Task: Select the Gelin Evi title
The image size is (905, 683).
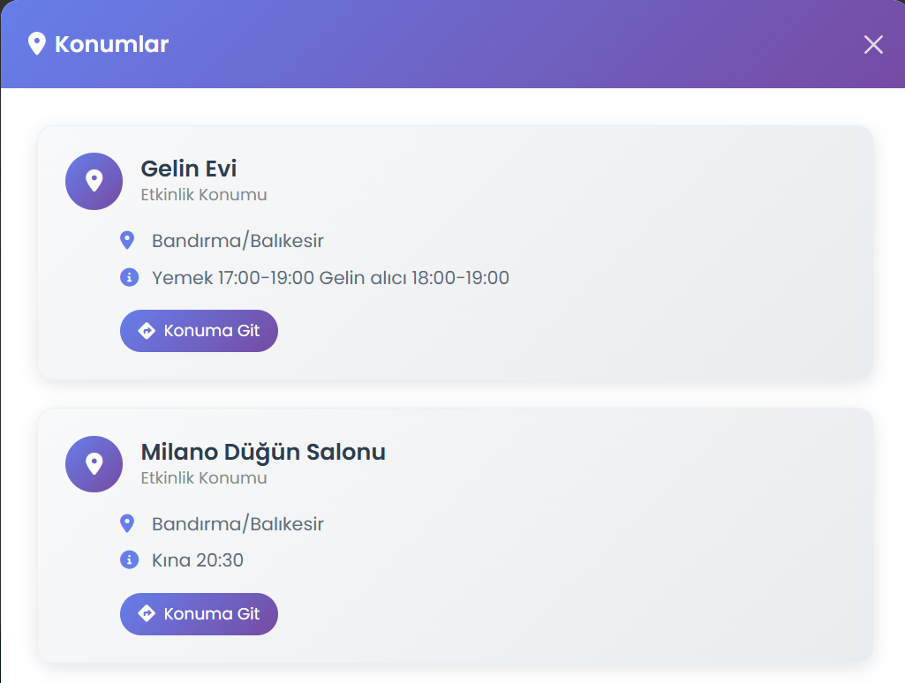Action: [189, 169]
